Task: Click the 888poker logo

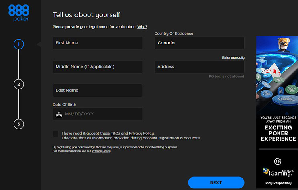Action: pos(18,13)
